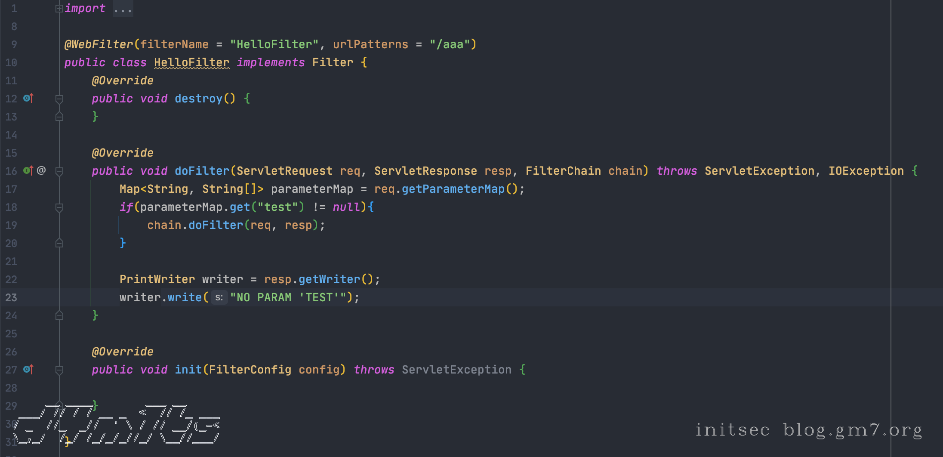Click the 's:' parameter hint in writer.write

219,297
